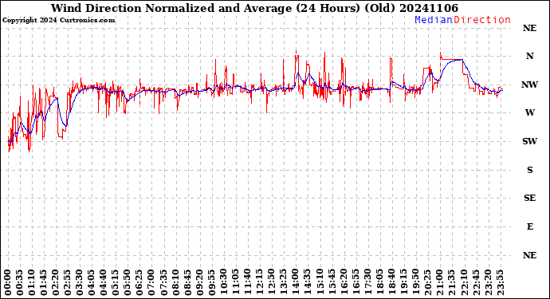Click the '09:55' time label

(212, 282)
